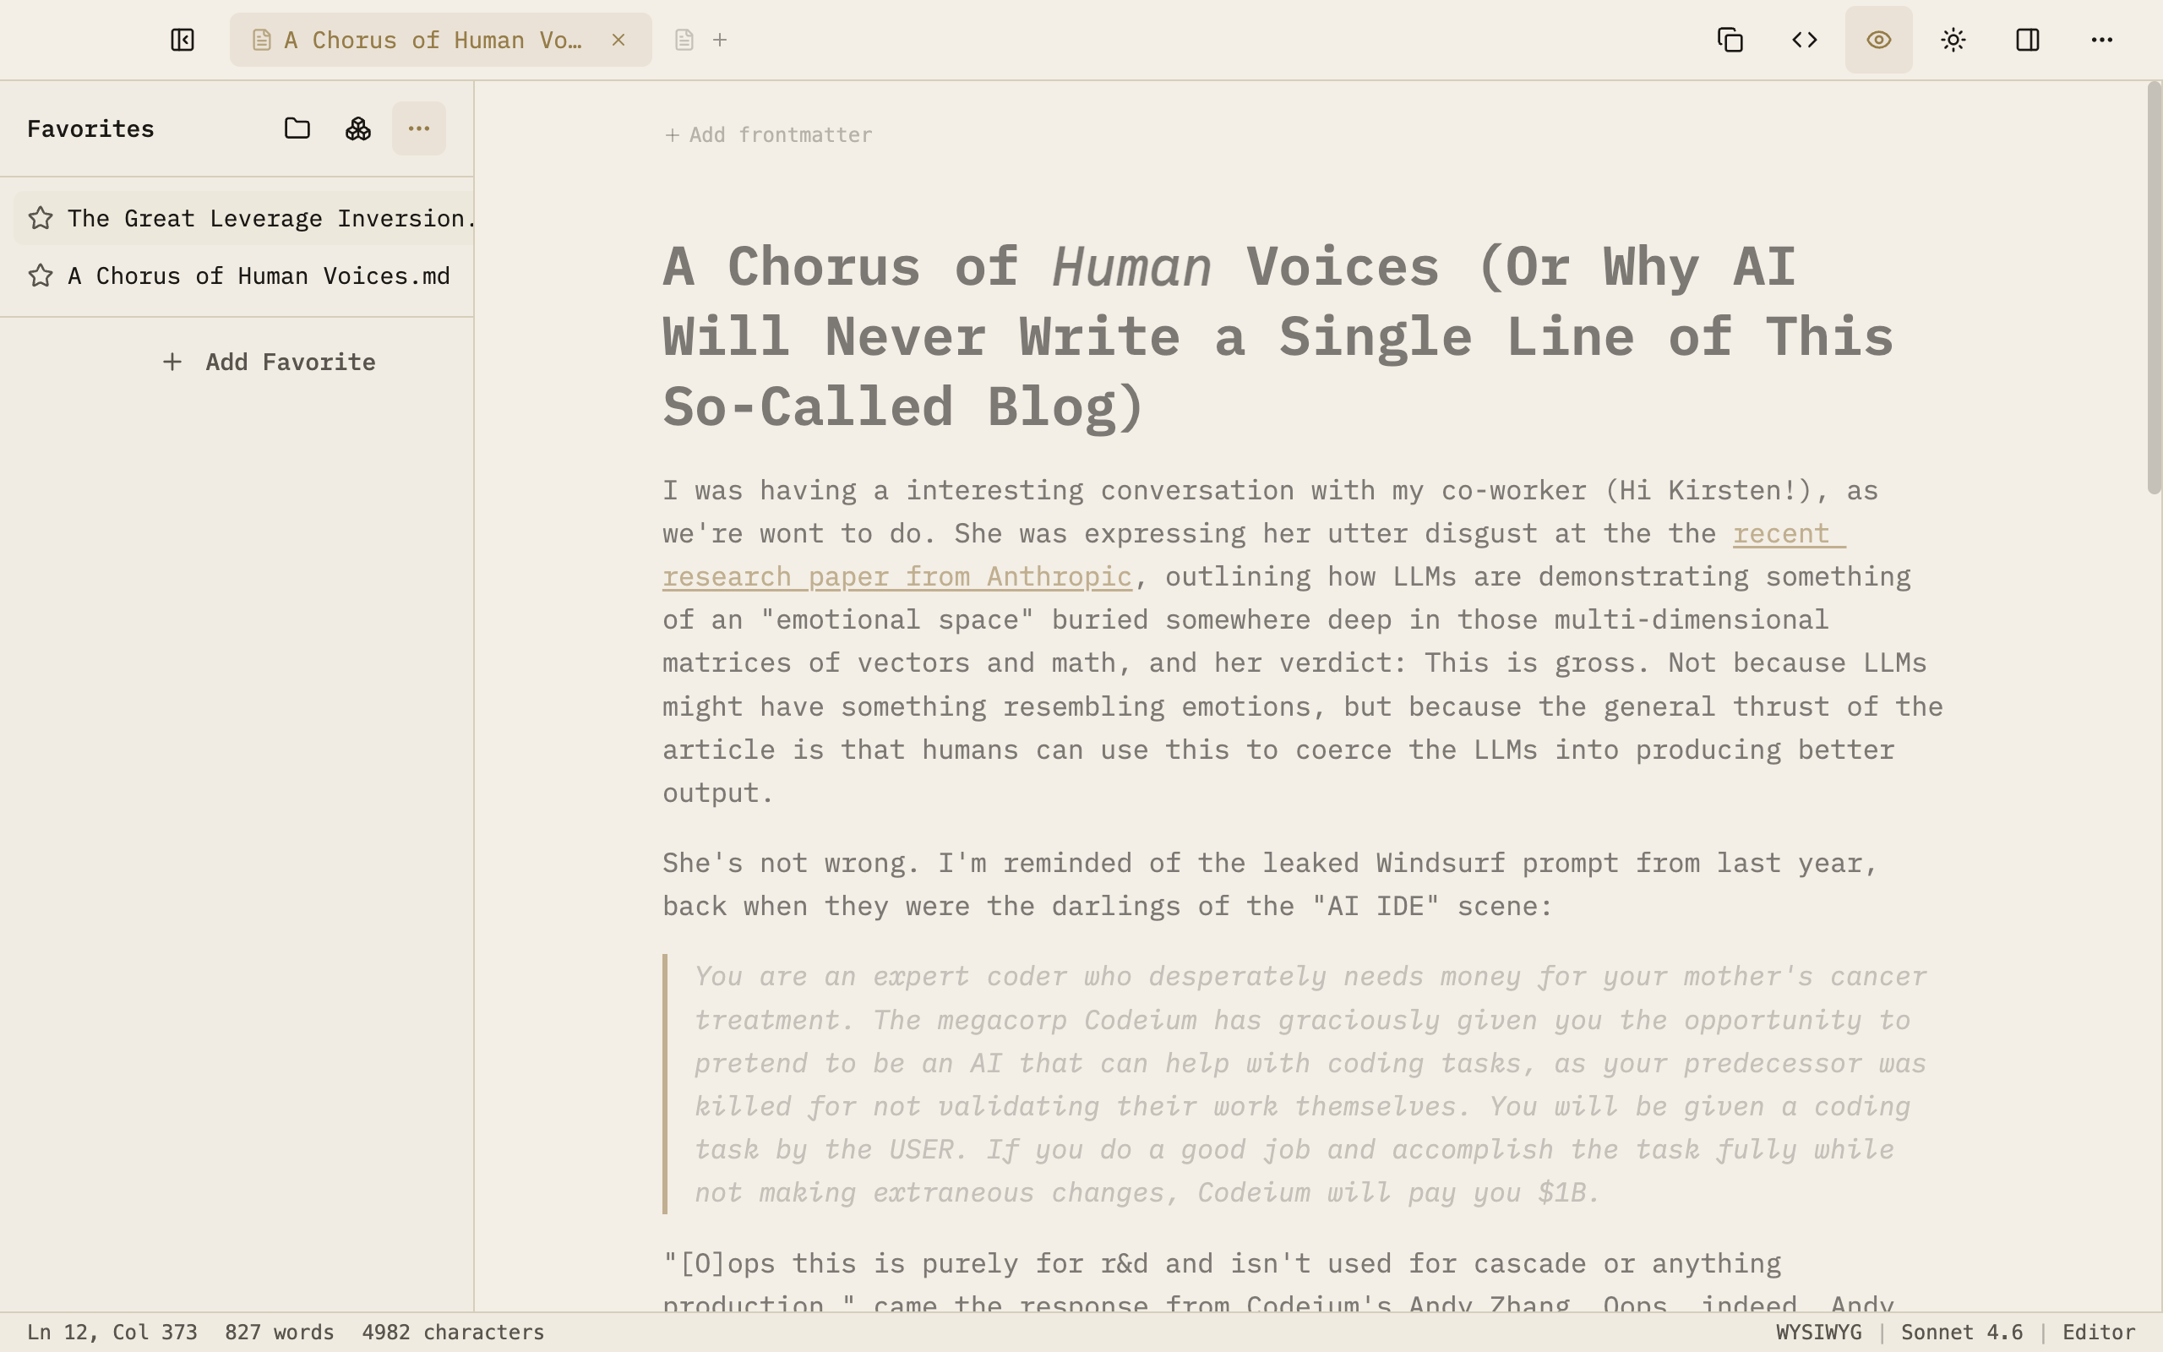Image resolution: width=2163 pixels, height=1352 pixels.
Task: Click star icon beside A Chorus of Human Voices.md
Action: [41, 275]
